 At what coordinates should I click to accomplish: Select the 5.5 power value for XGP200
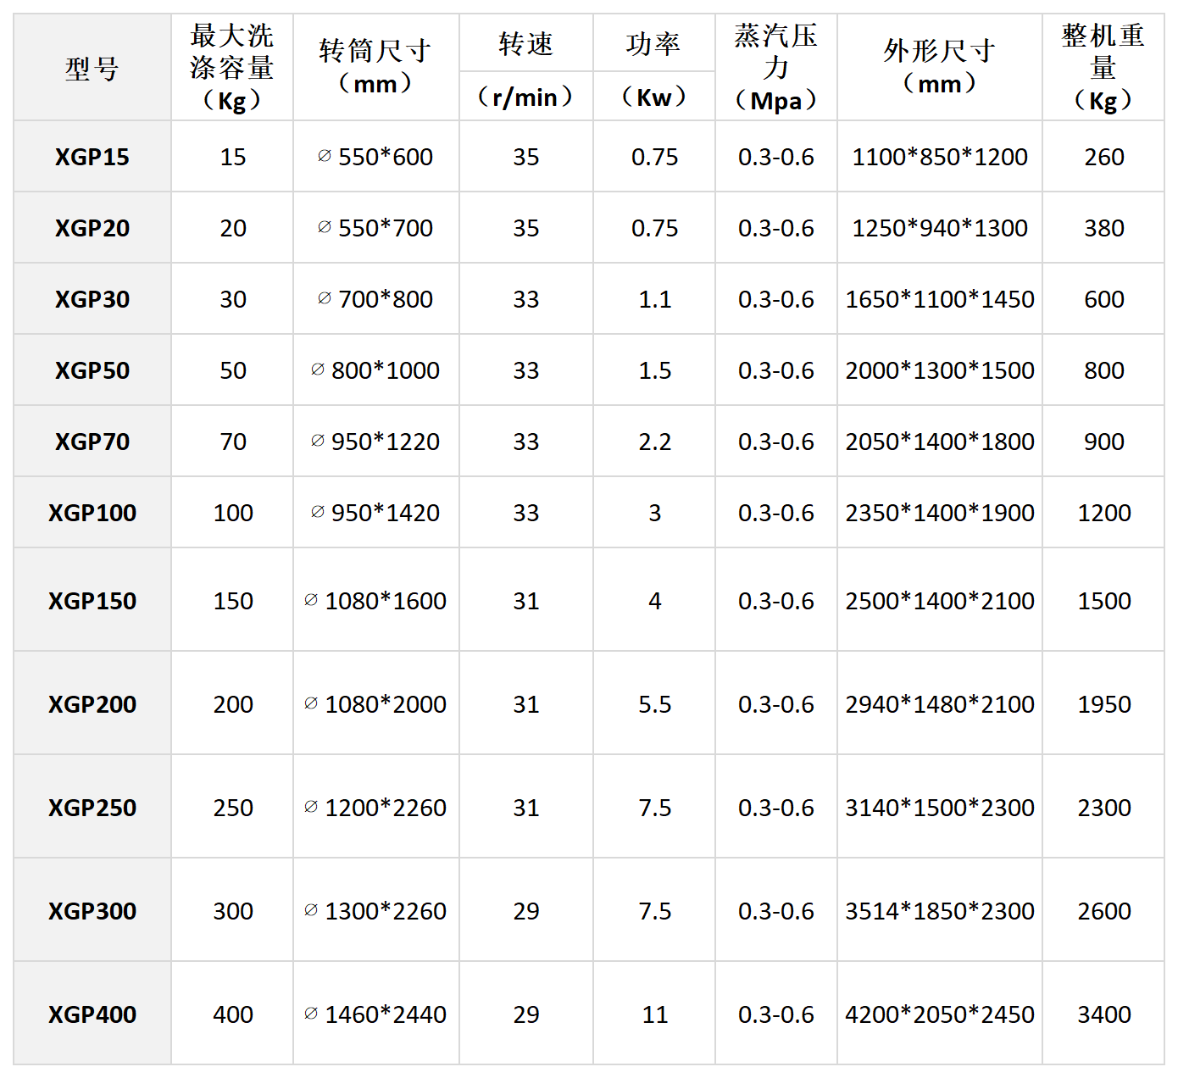654,704
